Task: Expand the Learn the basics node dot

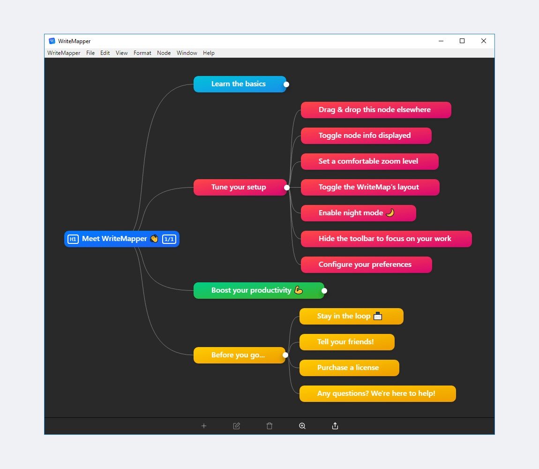Action: (286, 84)
